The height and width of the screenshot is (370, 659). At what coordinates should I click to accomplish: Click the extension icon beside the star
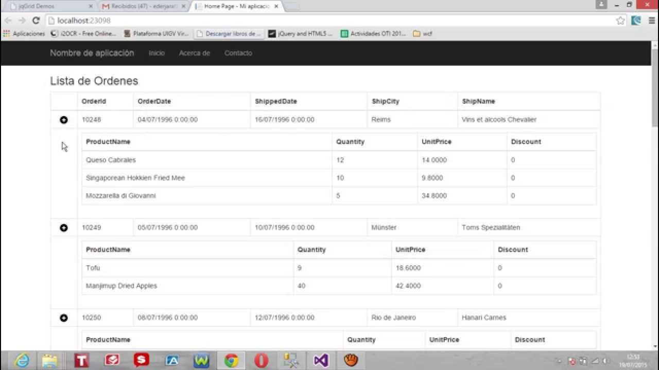636,21
